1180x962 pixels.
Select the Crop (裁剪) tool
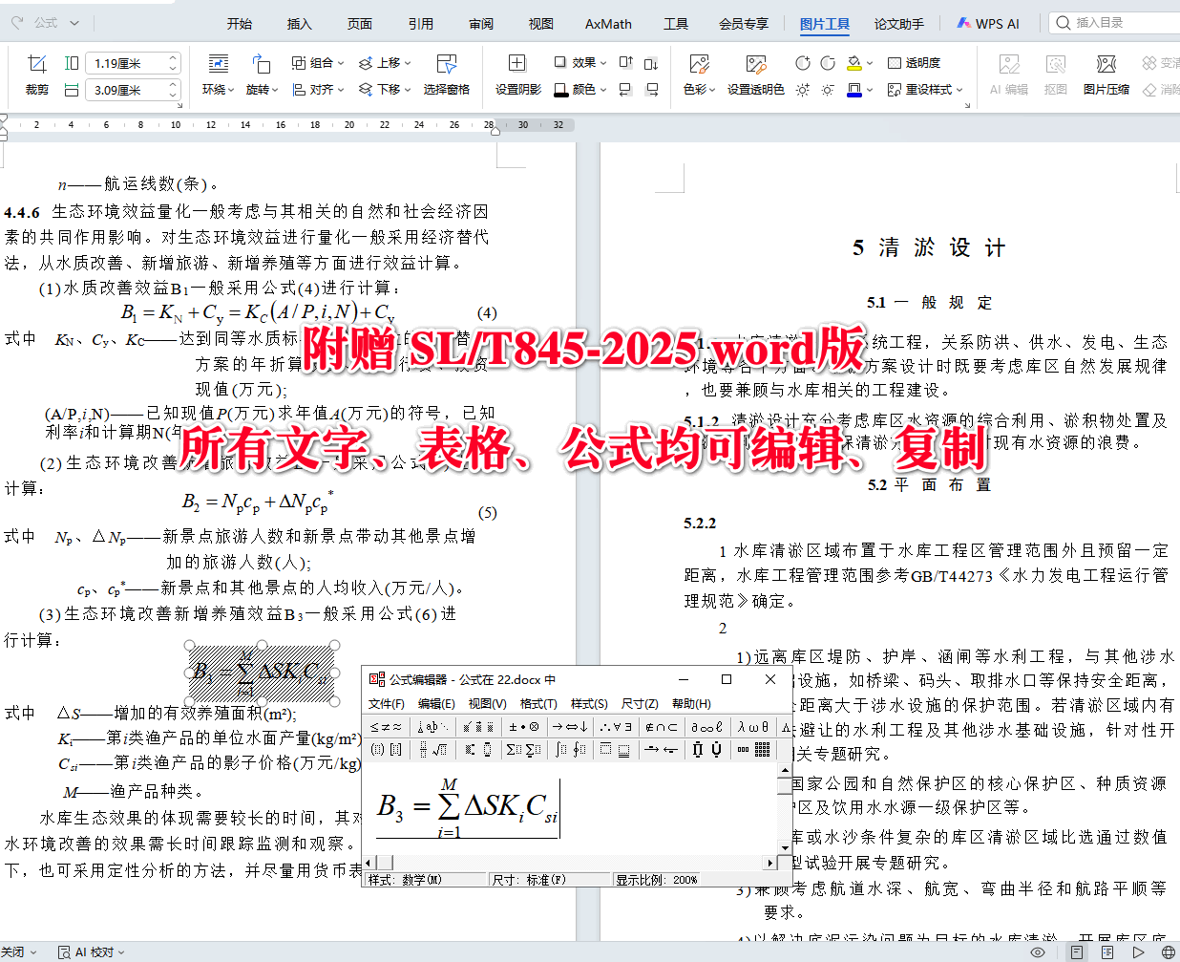pyautogui.click(x=36, y=75)
